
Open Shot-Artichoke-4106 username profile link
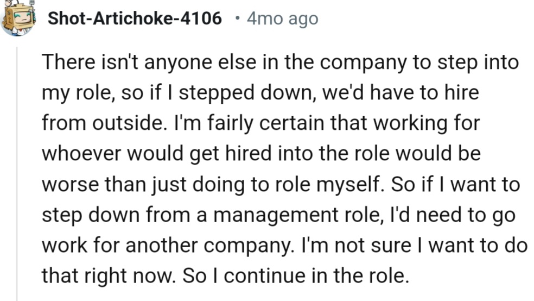coord(135,19)
